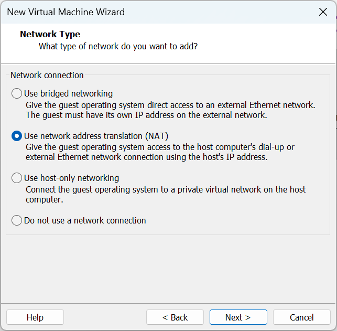Viewport: 337px width, 331px height.
Task: Go back using the "< Back" button
Action: 175,317
